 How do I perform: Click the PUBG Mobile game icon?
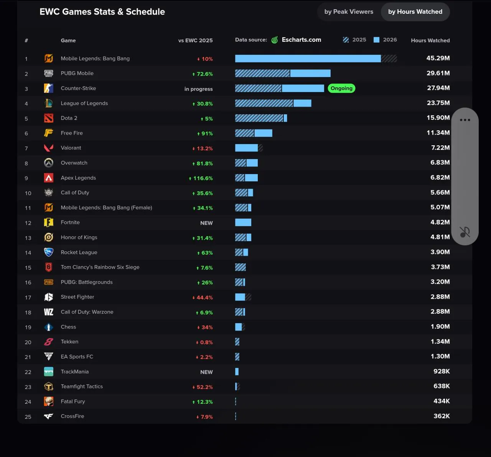[49, 73]
